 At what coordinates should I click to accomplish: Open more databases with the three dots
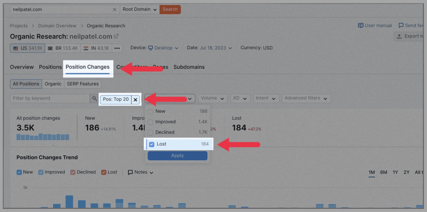(x=117, y=48)
